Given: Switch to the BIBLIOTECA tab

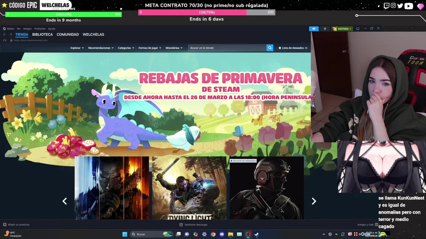Looking at the screenshot, I should click(42, 35).
